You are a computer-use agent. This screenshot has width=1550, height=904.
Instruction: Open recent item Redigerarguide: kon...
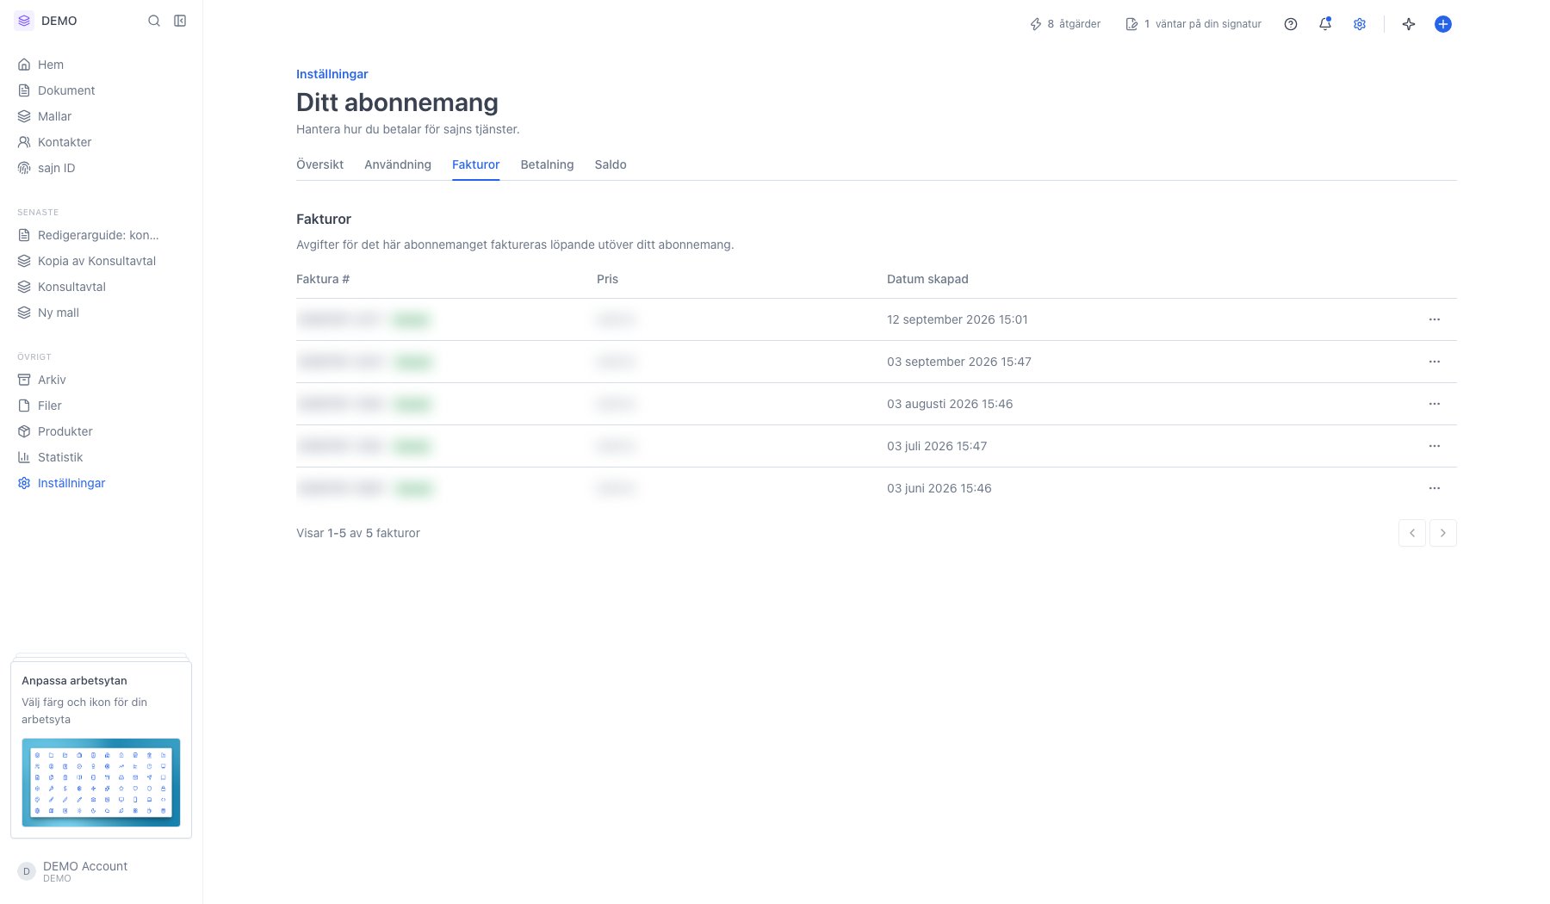click(x=101, y=235)
